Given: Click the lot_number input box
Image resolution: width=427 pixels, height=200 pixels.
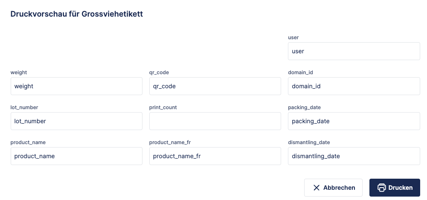Looking at the screenshot, I should [x=76, y=121].
